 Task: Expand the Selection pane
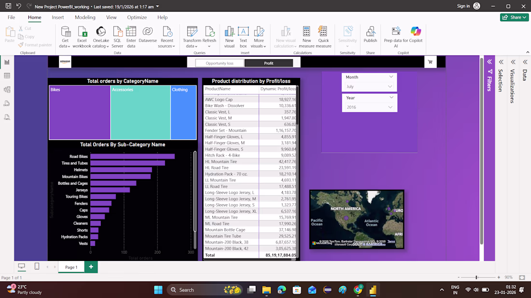pos(501,62)
